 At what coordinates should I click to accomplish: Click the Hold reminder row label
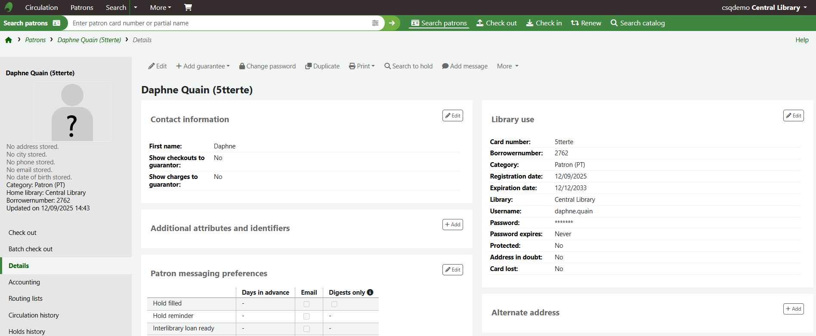pos(173,316)
